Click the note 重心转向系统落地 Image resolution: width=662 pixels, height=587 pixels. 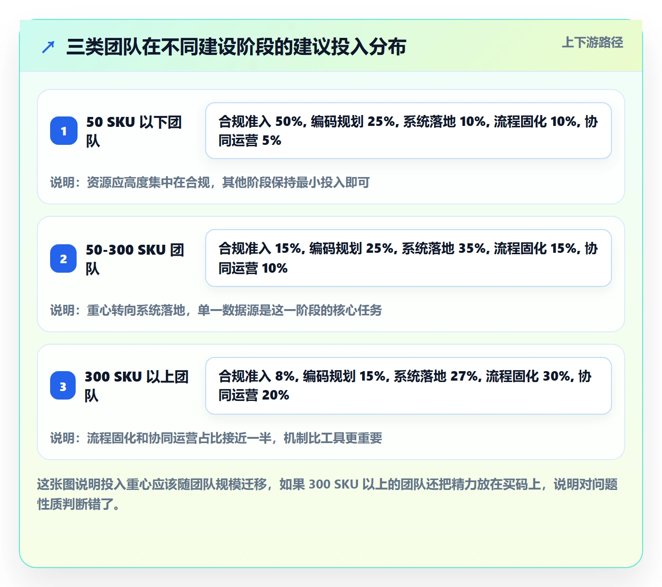coord(216,310)
